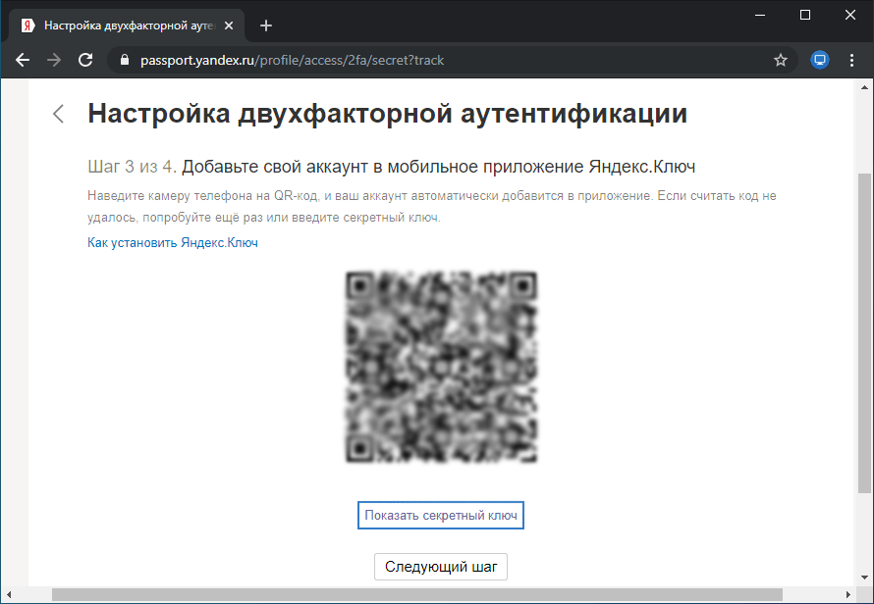
Task: Click the vertical scrollbar thumb
Action: pyautogui.click(x=864, y=333)
